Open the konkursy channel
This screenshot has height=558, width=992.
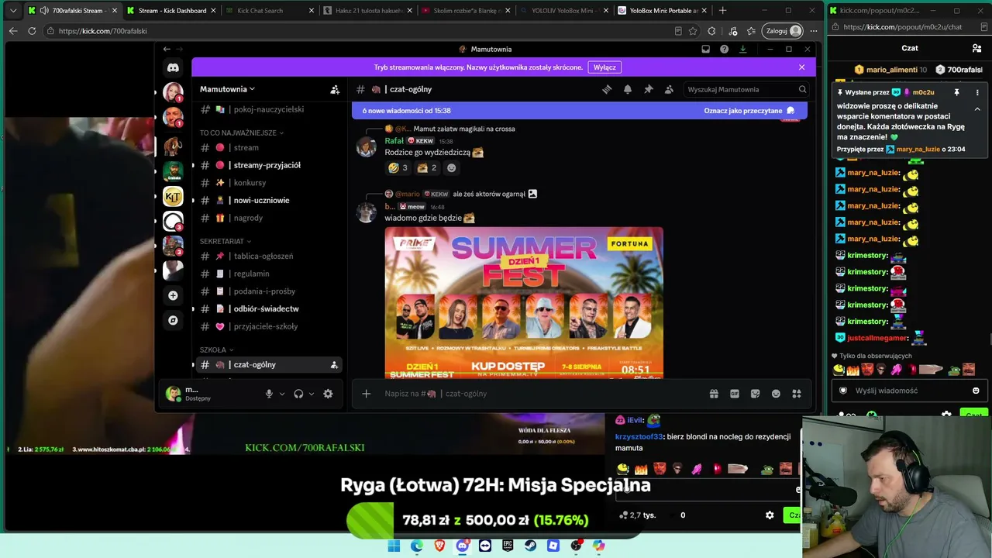pos(267,183)
